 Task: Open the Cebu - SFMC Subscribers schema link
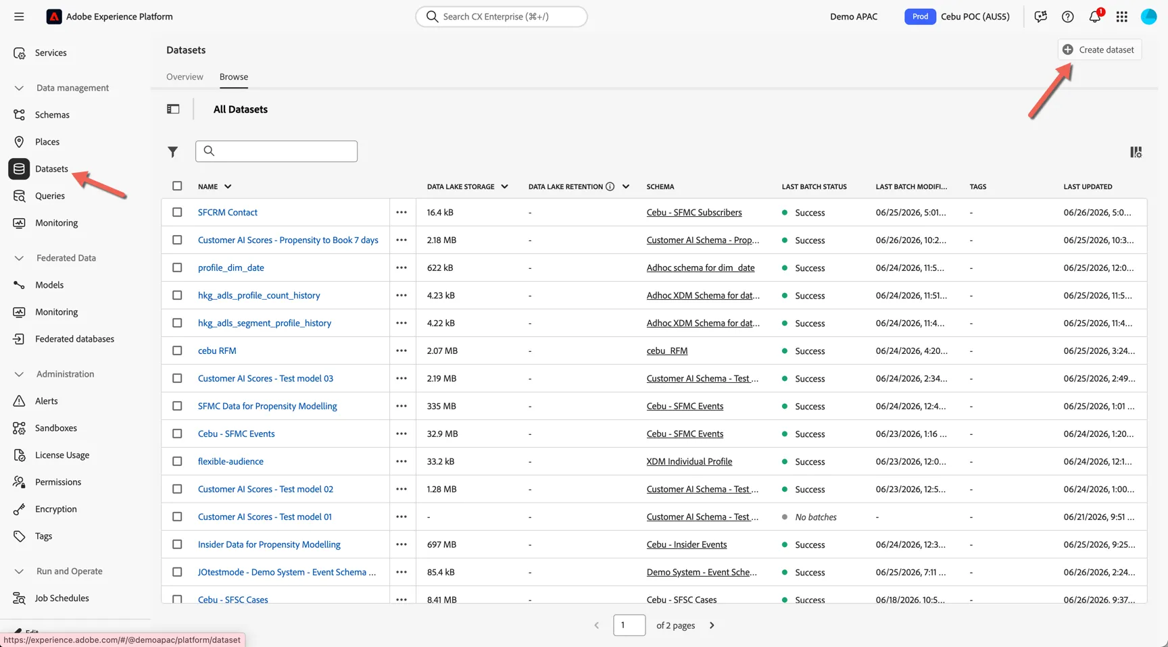pyautogui.click(x=694, y=212)
